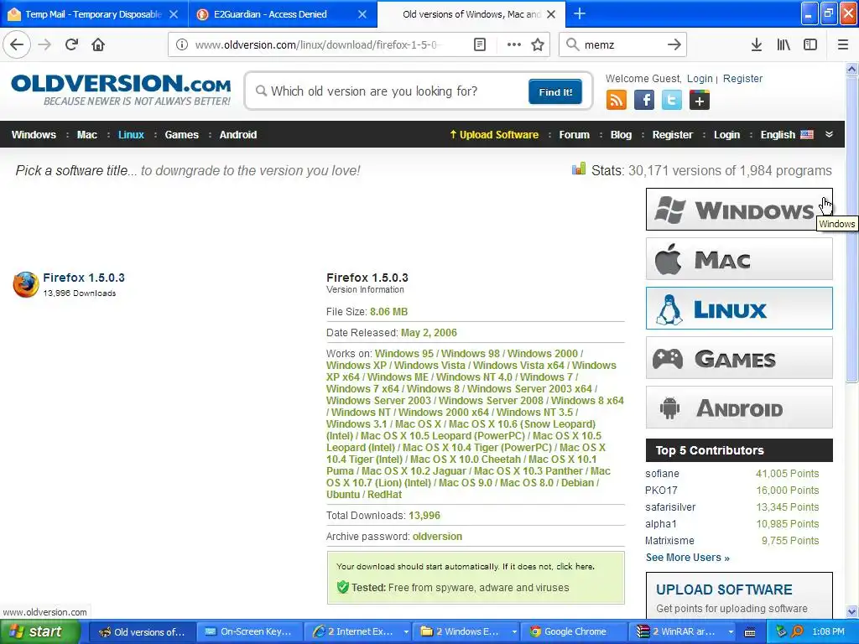Open the Facebook icon on OldVersion header

tap(644, 101)
